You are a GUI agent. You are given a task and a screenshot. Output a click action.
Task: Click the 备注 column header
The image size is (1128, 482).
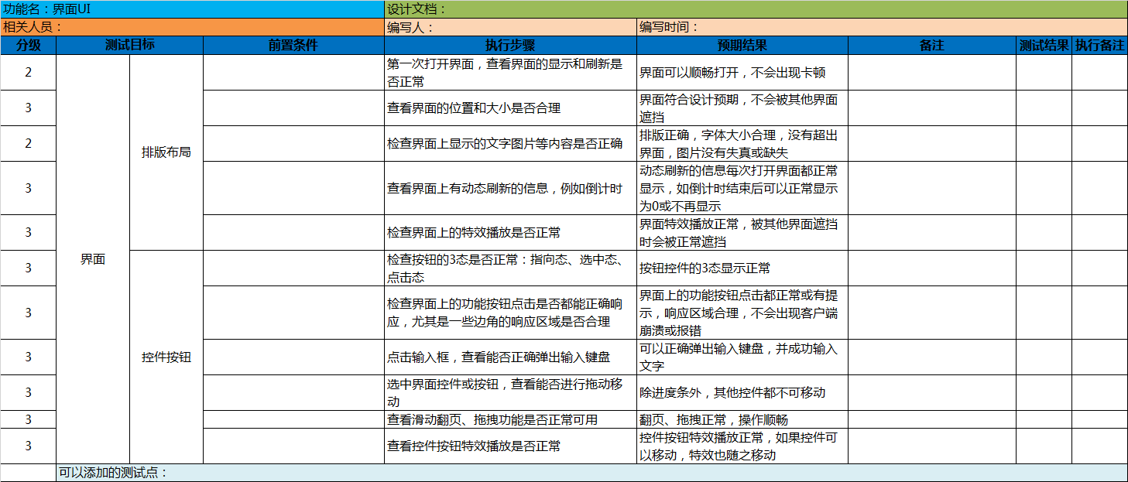click(x=932, y=45)
